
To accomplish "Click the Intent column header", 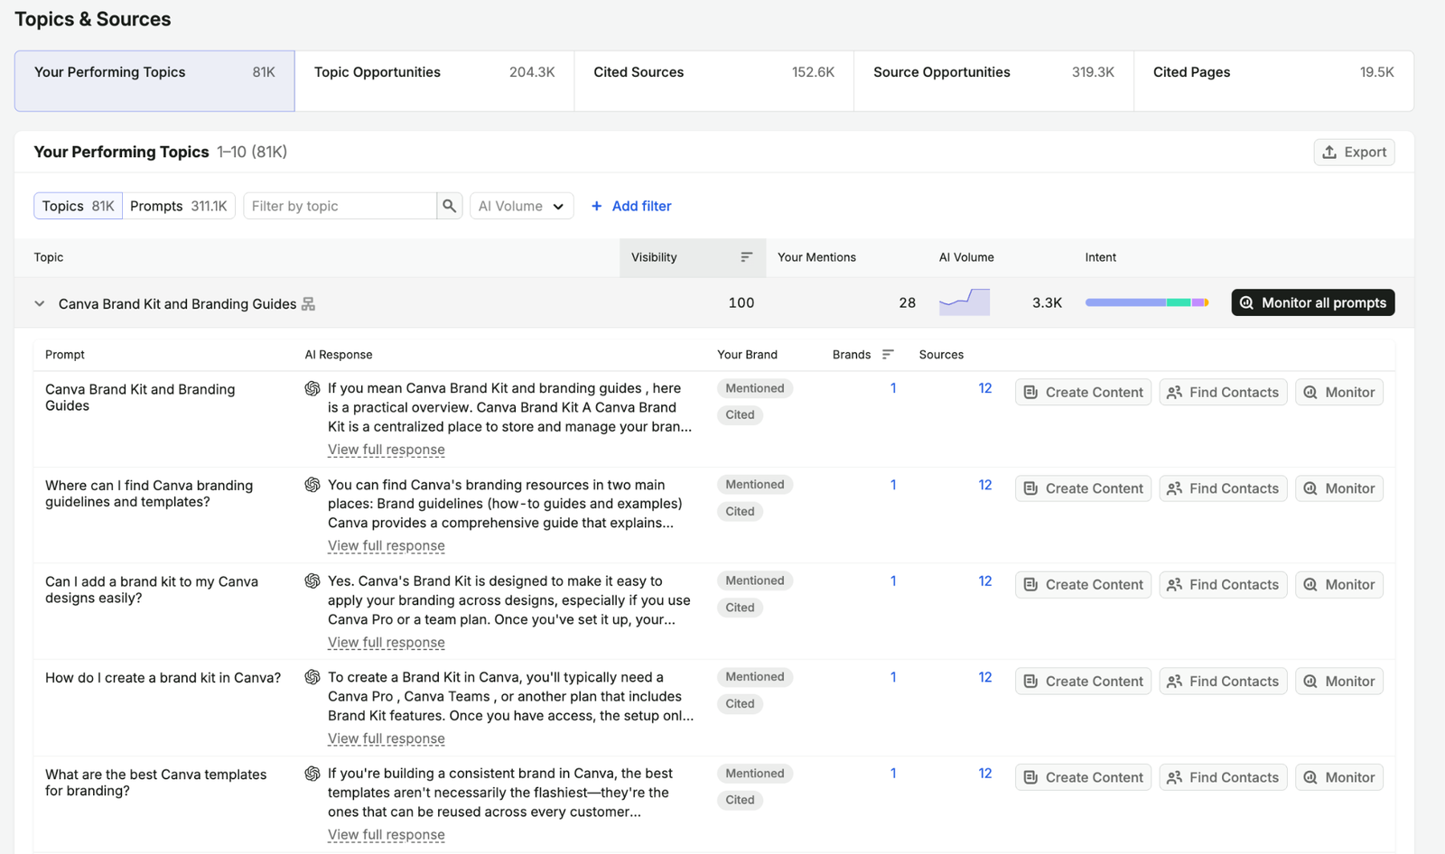I will pos(1100,257).
